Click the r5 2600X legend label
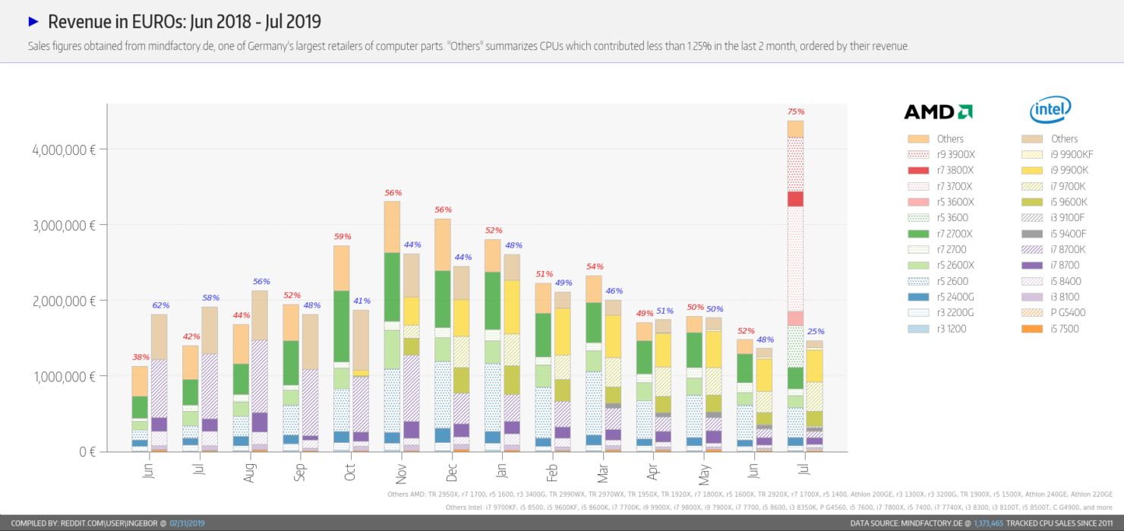 point(955,265)
